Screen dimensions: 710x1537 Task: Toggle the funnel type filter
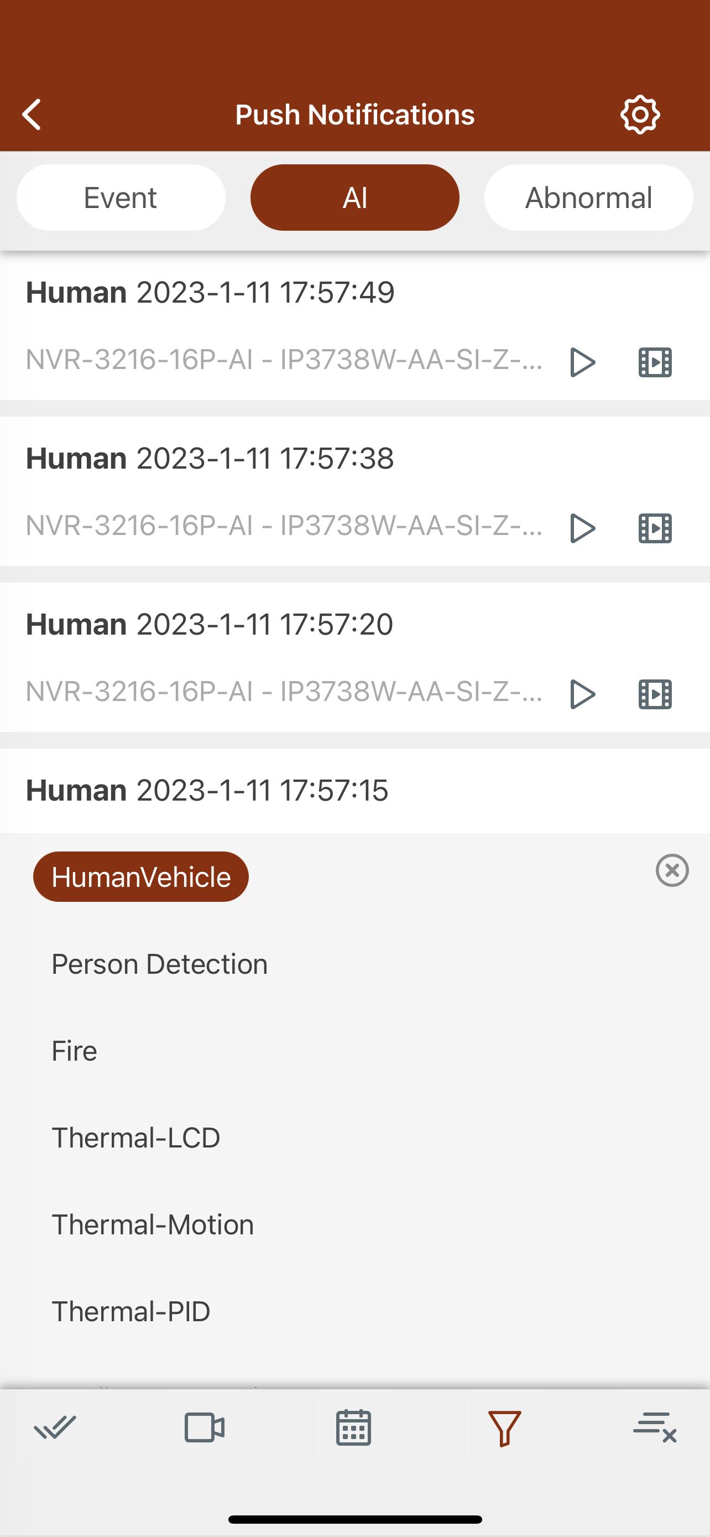tap(504, 1429)
